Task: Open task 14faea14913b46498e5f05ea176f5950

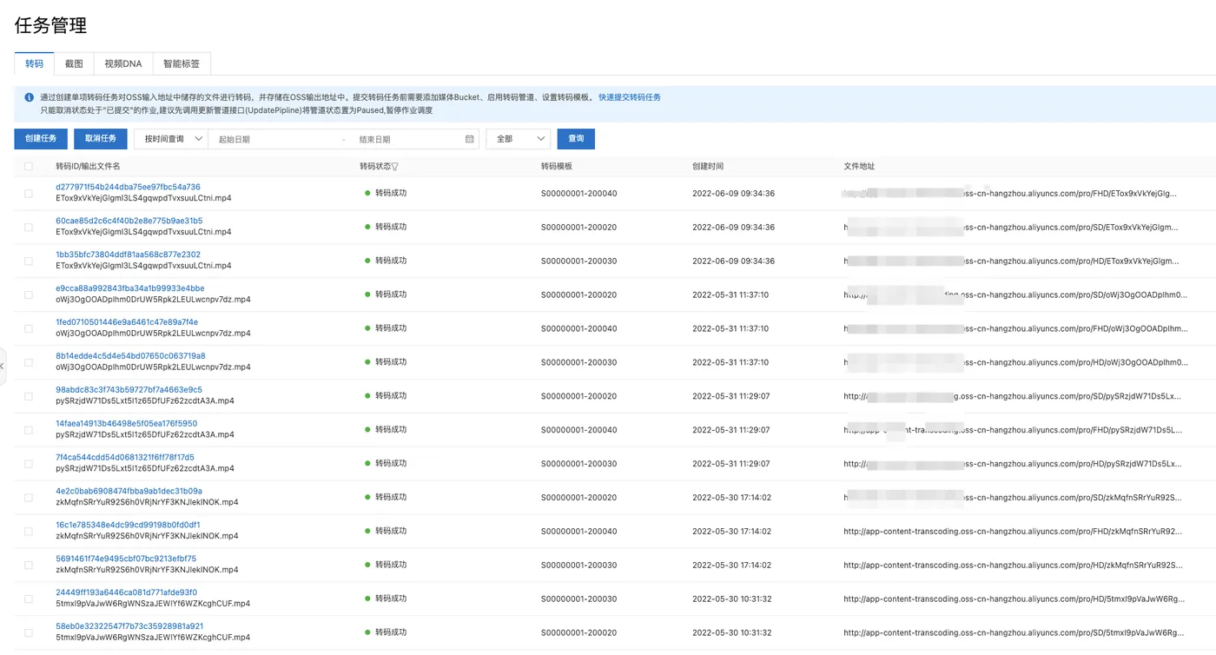Action: (126, 424)
